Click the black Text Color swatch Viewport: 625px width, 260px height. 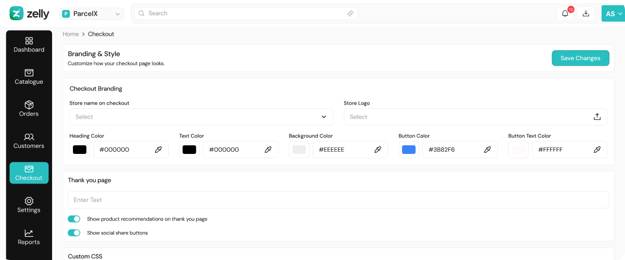pyautogui.click(x=190, y=150)
